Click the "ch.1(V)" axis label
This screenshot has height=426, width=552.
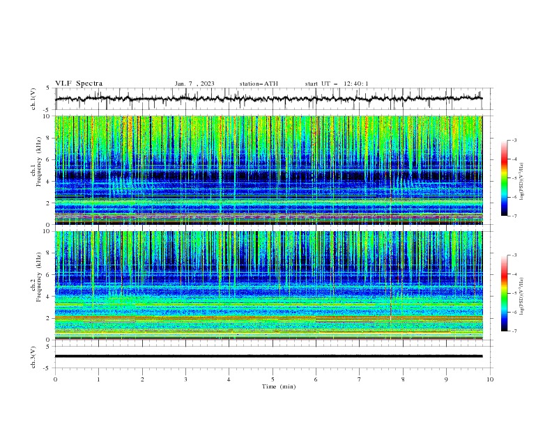[33, 99]
